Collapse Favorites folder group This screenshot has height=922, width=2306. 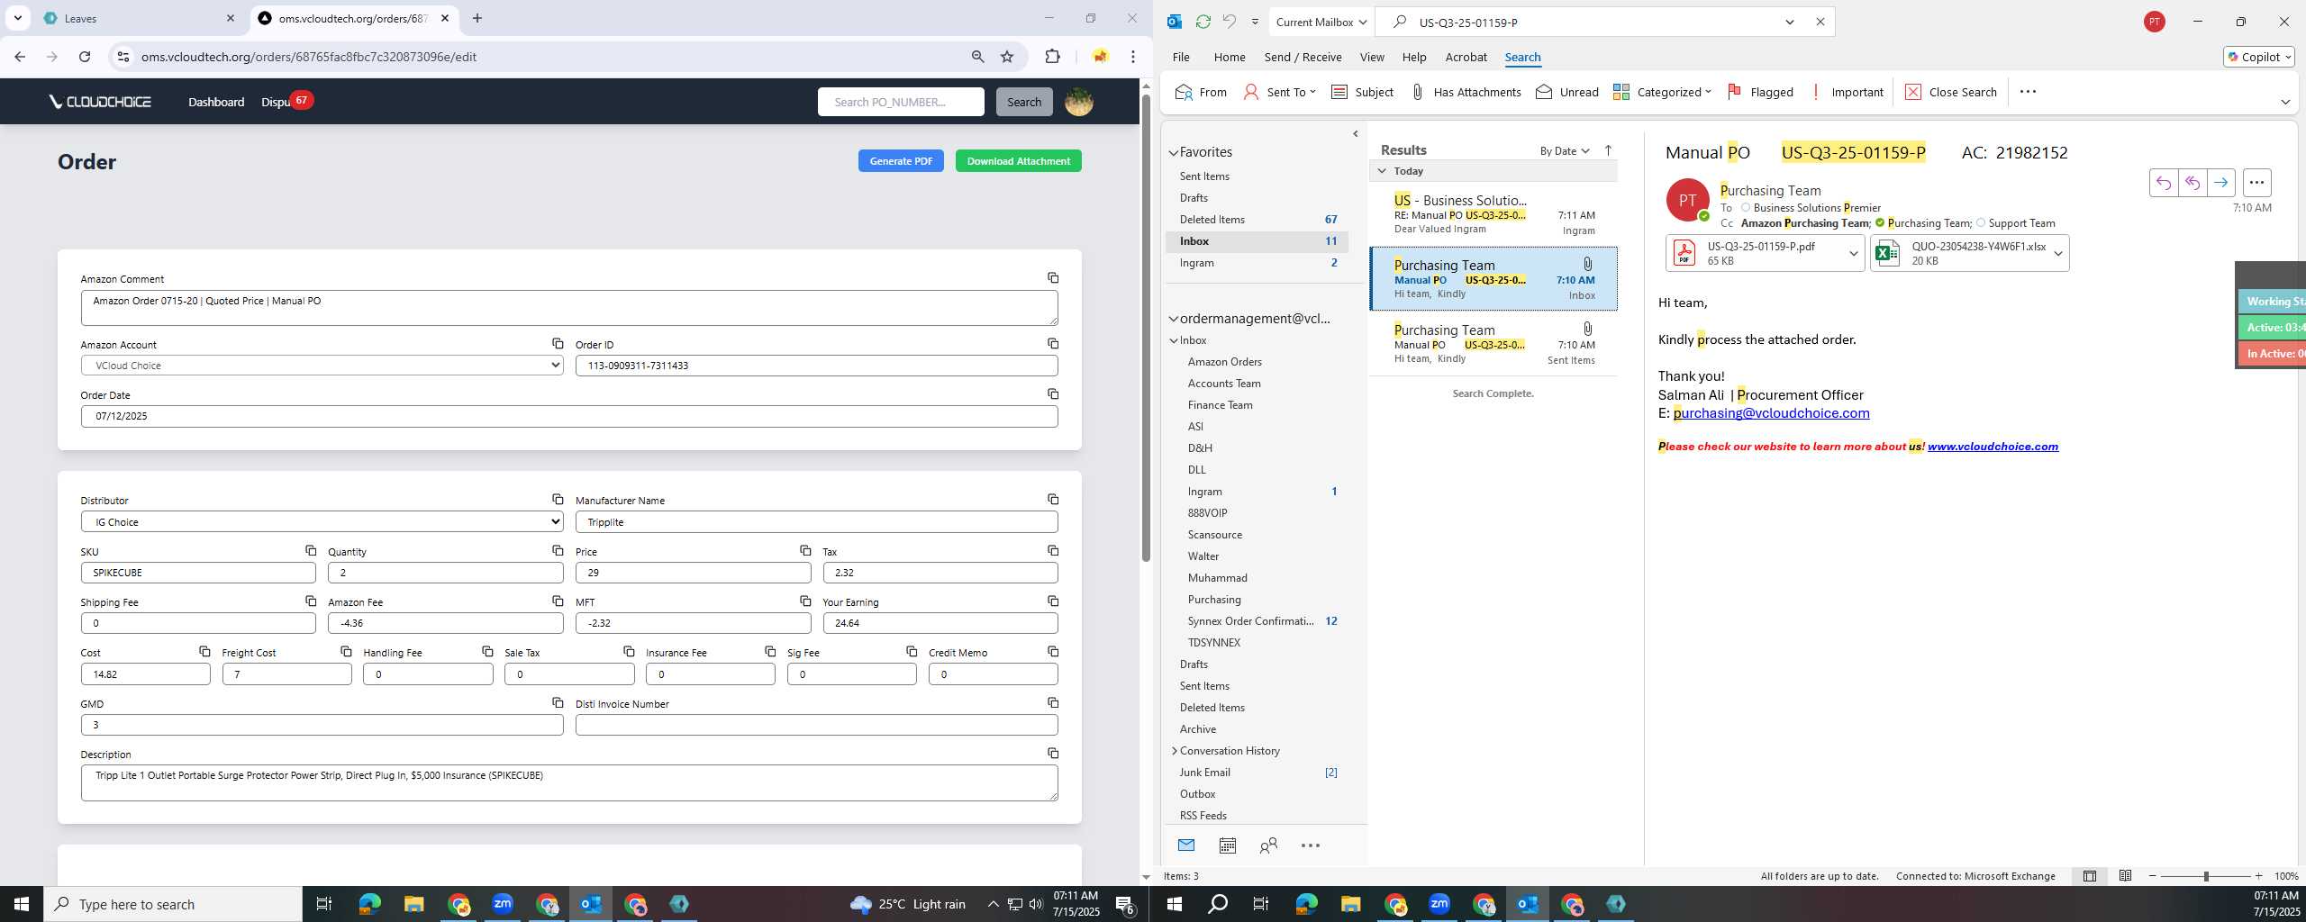(1174, 153)
